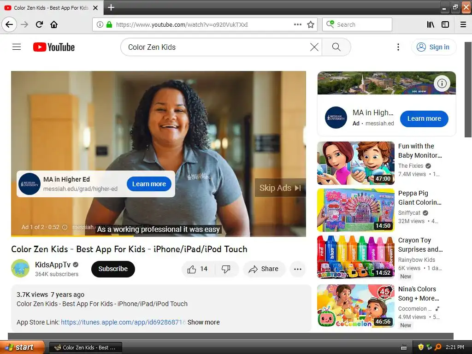Open Peppa Pig Giant Coloring video thumbnail
Viewport: 472px width, 354px height.
(356, 210)
